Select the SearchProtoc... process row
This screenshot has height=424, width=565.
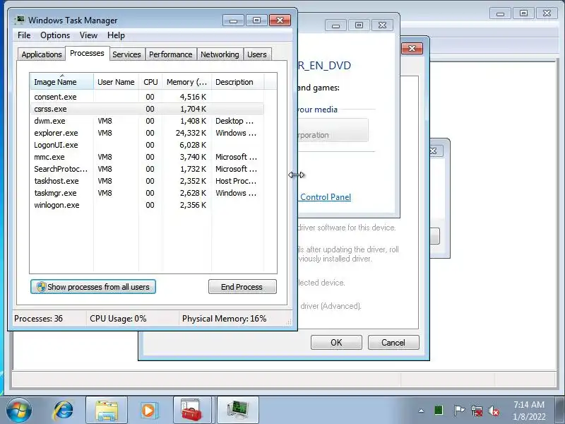tap(147, 169)
